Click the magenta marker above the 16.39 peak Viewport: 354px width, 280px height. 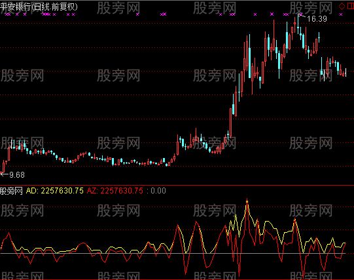point(300,14)
